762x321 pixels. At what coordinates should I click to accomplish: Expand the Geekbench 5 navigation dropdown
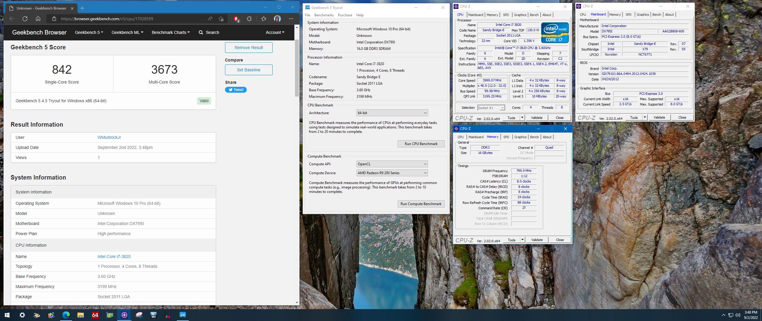click(x=89, y=32)
